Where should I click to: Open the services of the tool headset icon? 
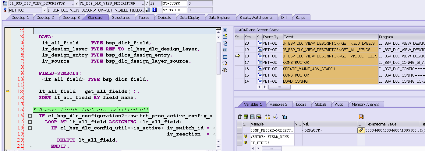tap(225, 63)
